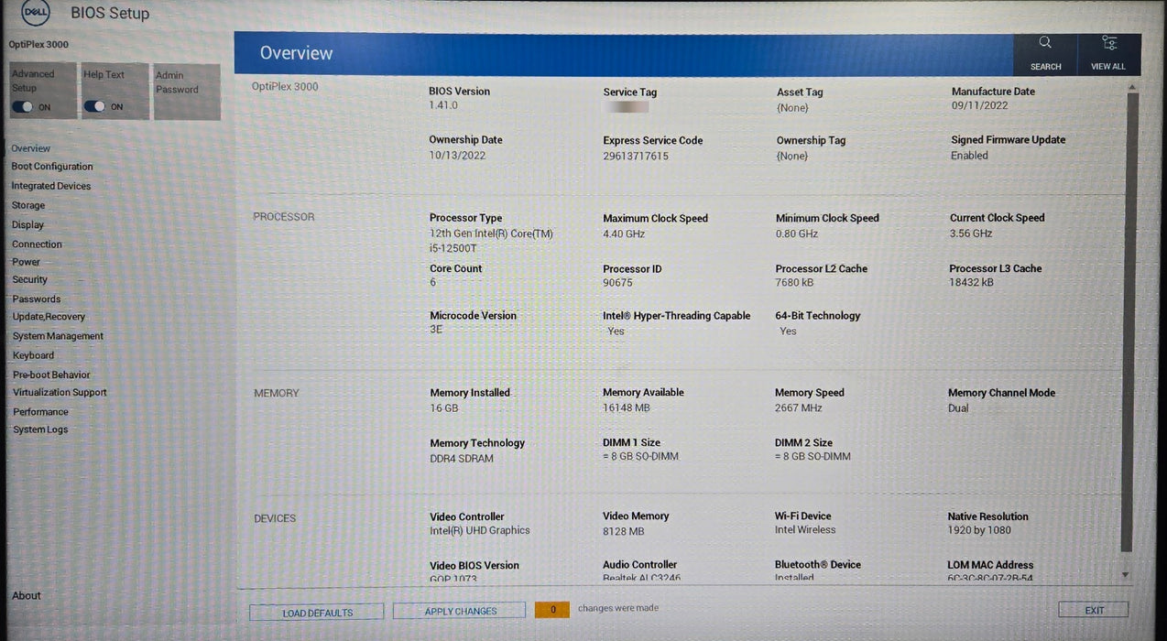Click the Current Clock Speed 3.56 GHz
Image resolution: width=1167 pixels, height=641 pixels.
(x=971, y=234)
